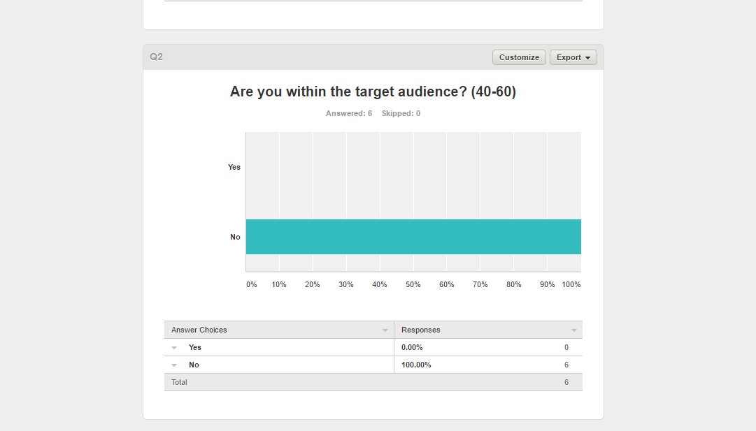Open the Answer Choices column sort arrow

pyautogui.click(x=385, y=330)
